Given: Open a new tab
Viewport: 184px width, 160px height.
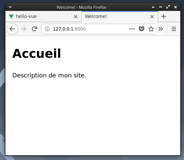Looking at the screenshot, I should [164, 16].
